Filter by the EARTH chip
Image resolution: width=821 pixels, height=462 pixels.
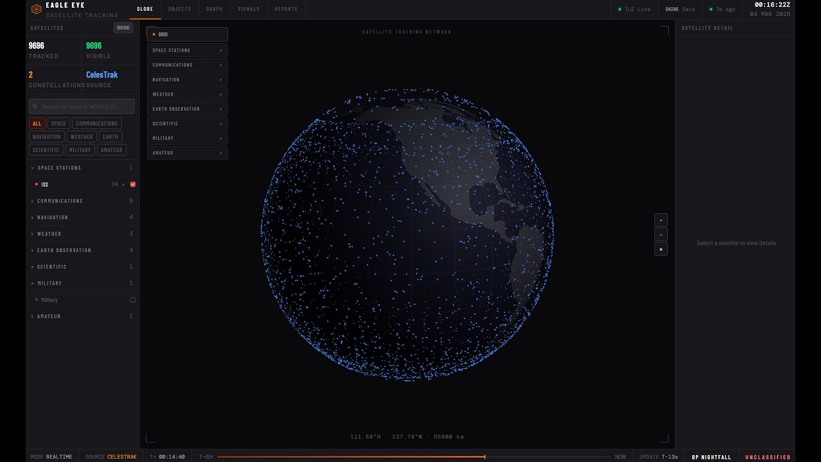point(110,137)
